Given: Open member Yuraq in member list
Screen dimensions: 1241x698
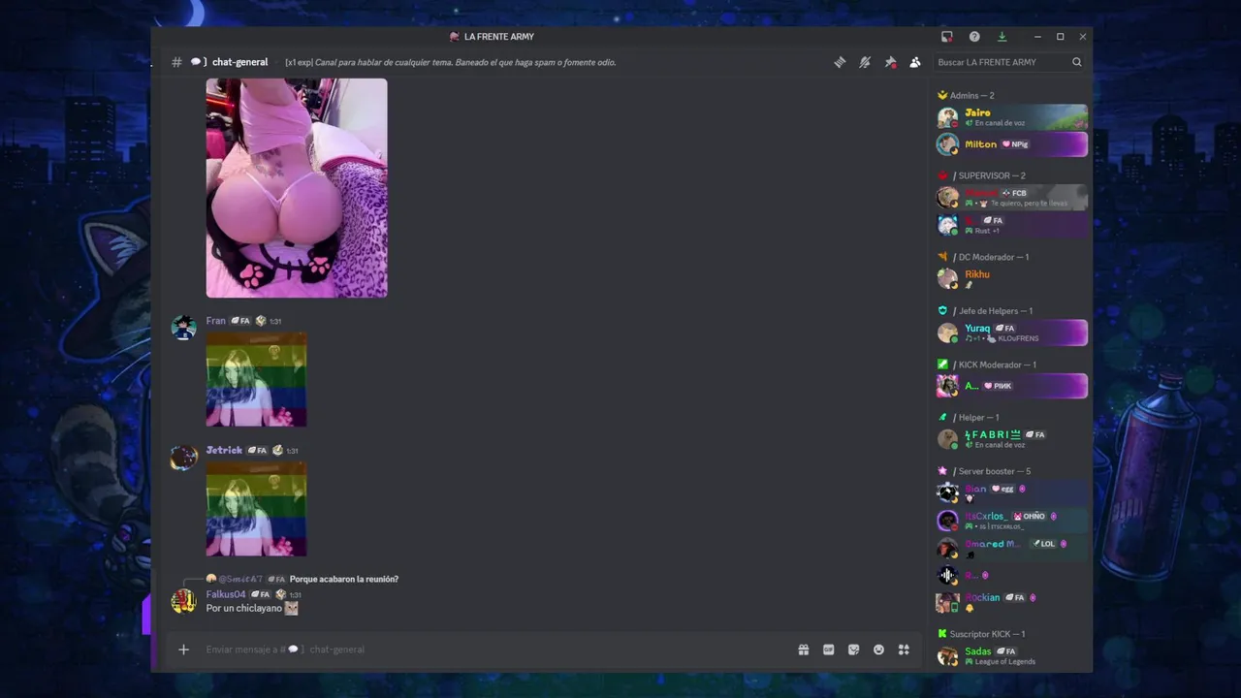Looking at the screenshot, I should coord(1011,333).
